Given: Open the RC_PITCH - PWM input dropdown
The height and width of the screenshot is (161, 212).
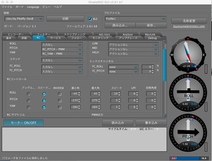Looking at the screenshot, I should click(62, 49).
